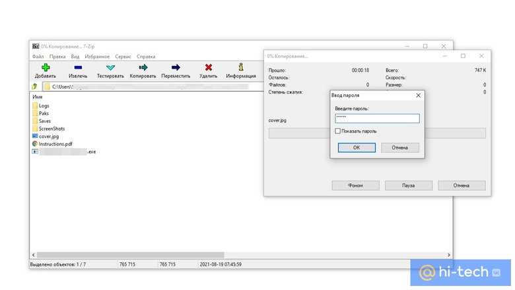Enable the Show password (Показать пароль) checkbox
The width and height of the screenshot is (515, 290).
coord(337,131)
